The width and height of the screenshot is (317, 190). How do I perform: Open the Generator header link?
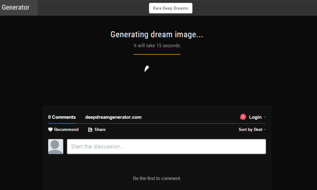pos(16,8)
